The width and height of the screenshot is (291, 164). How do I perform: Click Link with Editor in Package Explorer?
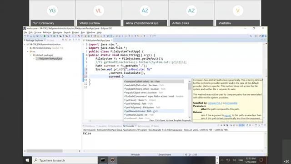66,40
